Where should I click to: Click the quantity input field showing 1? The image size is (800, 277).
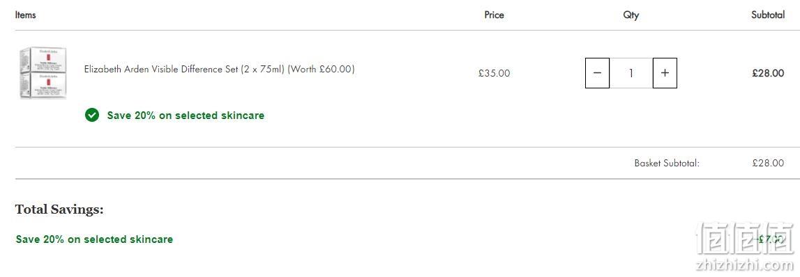click(631, 73)
